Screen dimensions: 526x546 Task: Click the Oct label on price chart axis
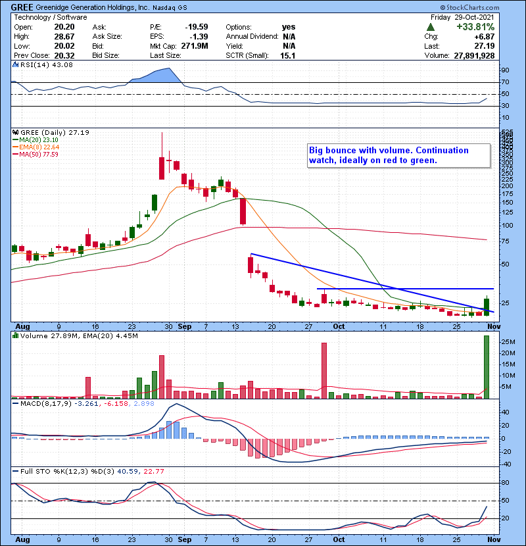click(339, 327)
